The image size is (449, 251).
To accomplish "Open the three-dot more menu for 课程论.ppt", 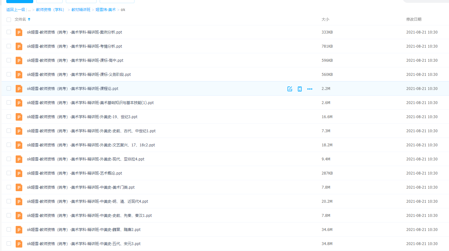I will (310, 89).
